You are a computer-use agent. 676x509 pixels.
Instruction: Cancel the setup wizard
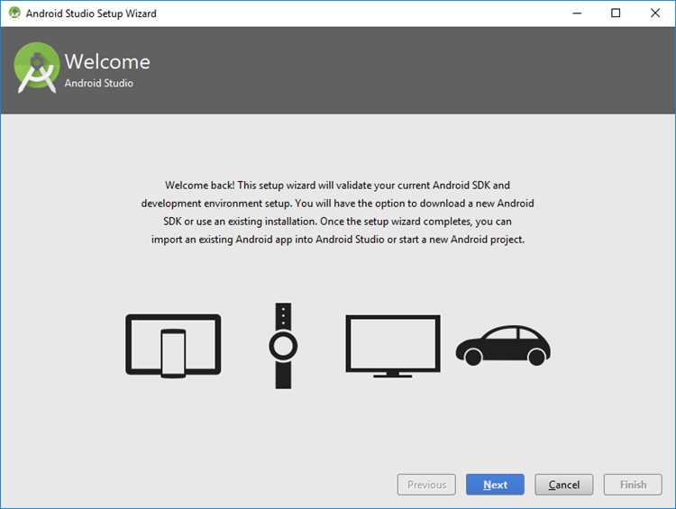564,485
